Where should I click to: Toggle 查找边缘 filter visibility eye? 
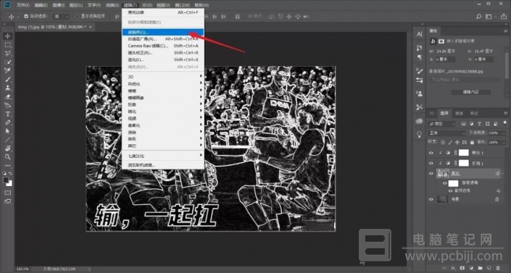pyautogui.click(x=451, y=191)
